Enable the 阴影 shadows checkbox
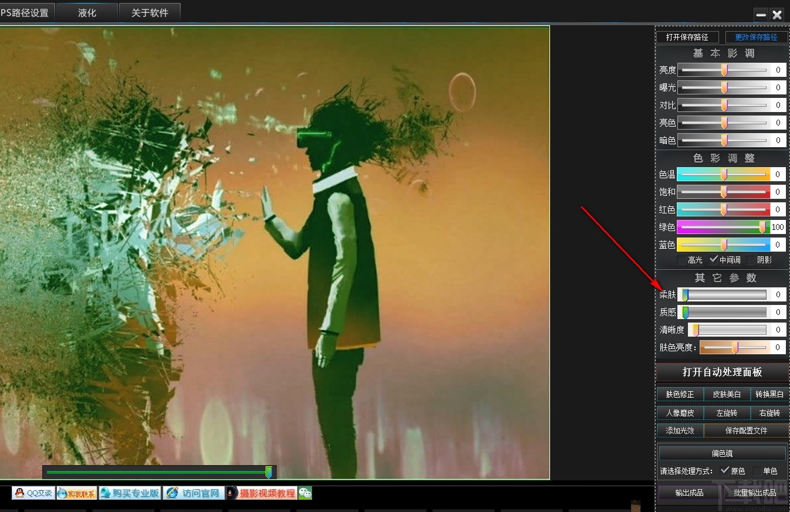790x512 pixels. point(751,260)
